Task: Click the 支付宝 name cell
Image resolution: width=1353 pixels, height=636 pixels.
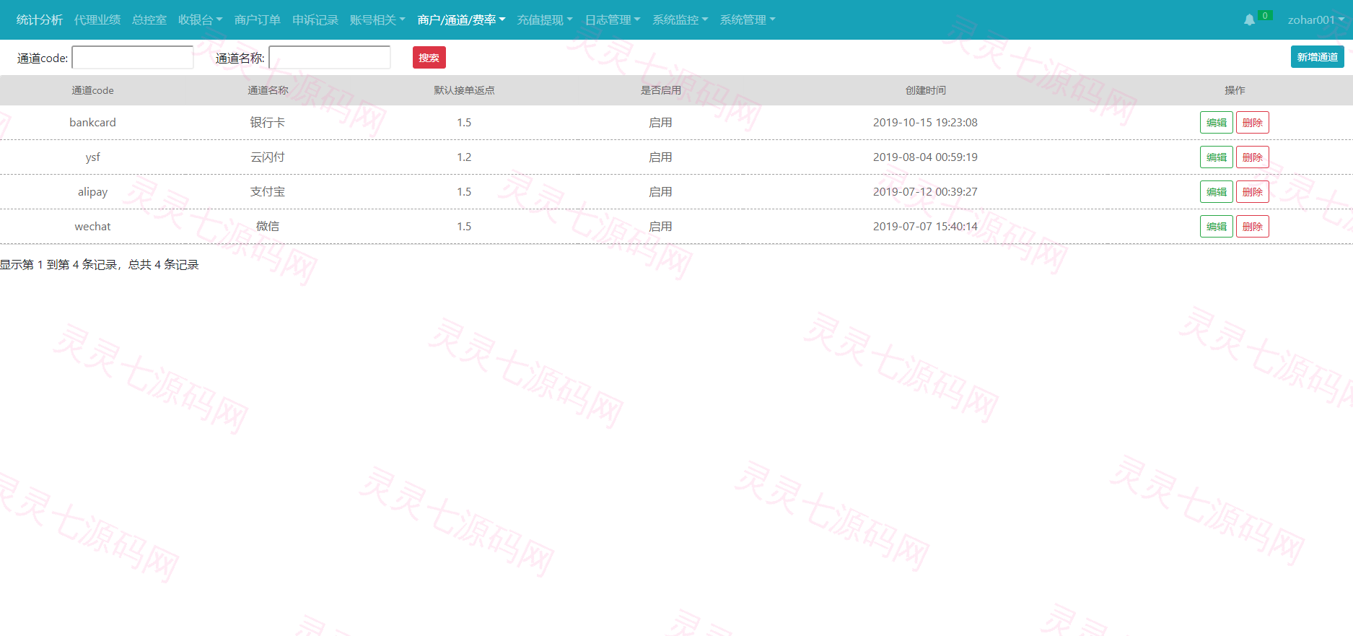Action: point(268,192)
